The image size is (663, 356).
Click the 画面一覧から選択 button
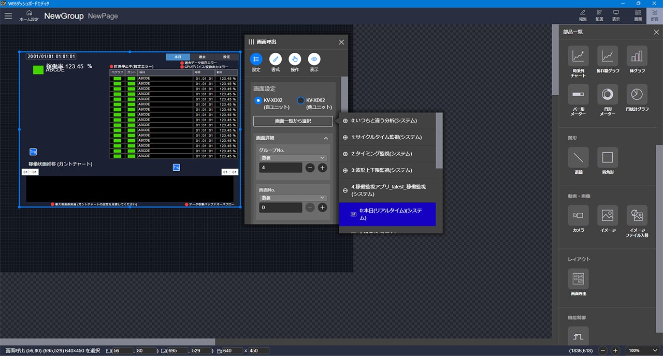click(x=293, y=121)
